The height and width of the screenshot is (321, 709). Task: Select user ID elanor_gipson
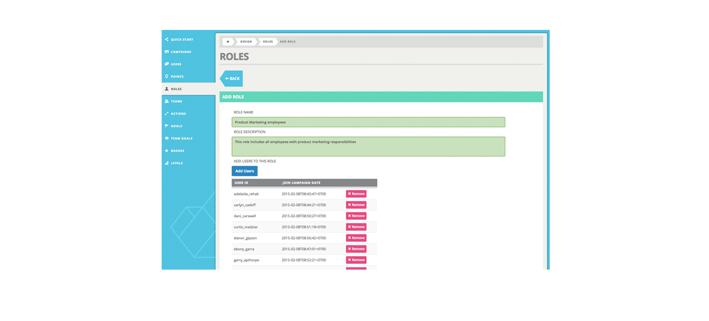pos(246,238)
